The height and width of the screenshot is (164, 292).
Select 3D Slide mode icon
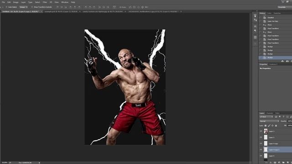pos(142,7)
